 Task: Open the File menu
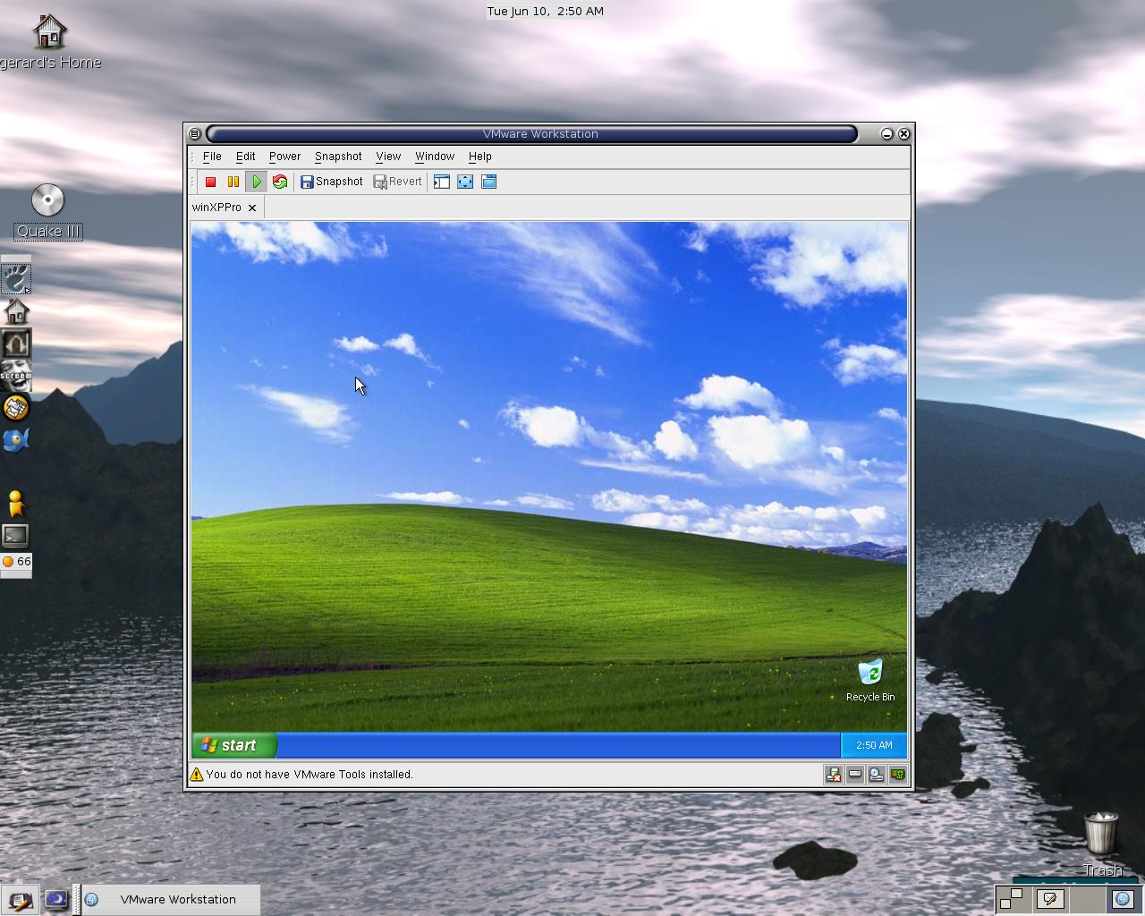coord(212,157)
